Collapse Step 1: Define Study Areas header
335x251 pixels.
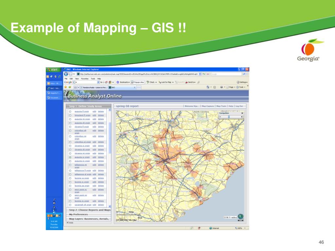pos(89,106)
